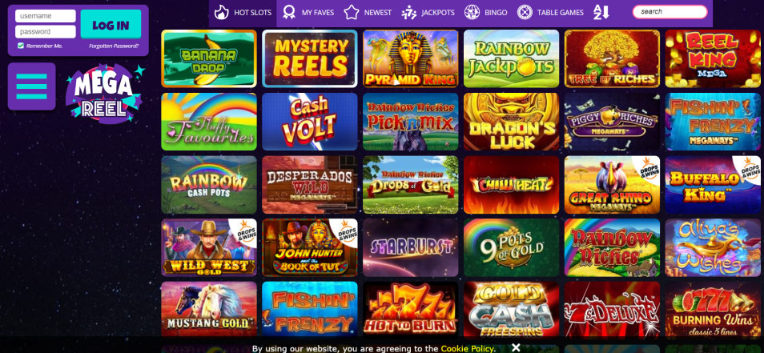Focus the username input field
This screenshot has width=764, height=353.
point(46,16)
